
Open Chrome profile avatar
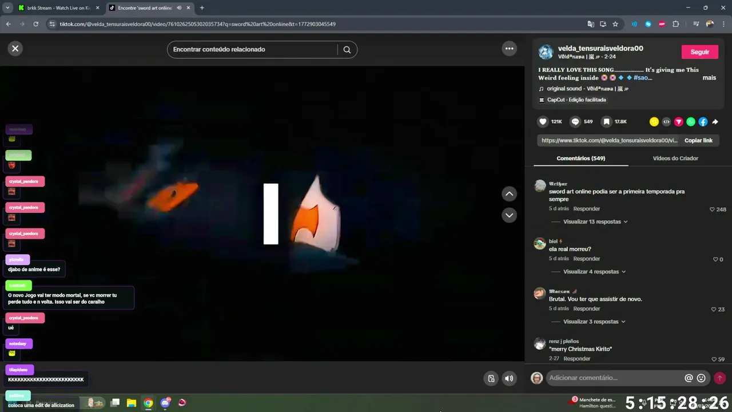pyautogui.click(x=710, y=24)
